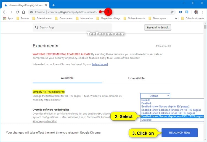The width and height of the screenshot is (207, 142).
Task: Click the scrollbar up arrow
Action: click(x=205, y=24)
